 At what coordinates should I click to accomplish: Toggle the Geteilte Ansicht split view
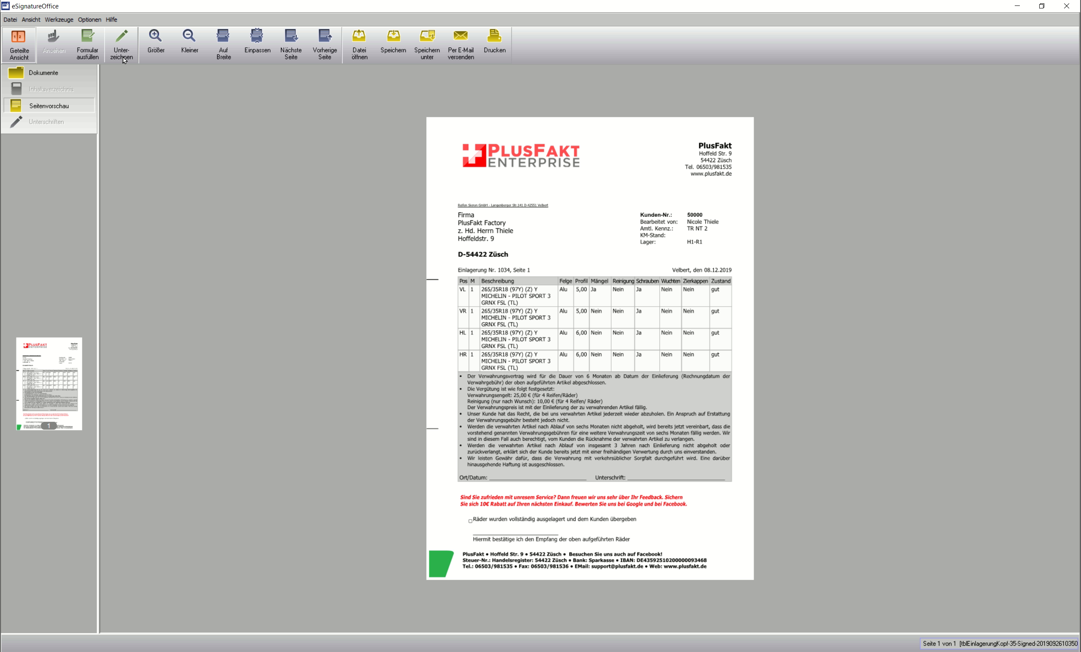pos(19,45)
